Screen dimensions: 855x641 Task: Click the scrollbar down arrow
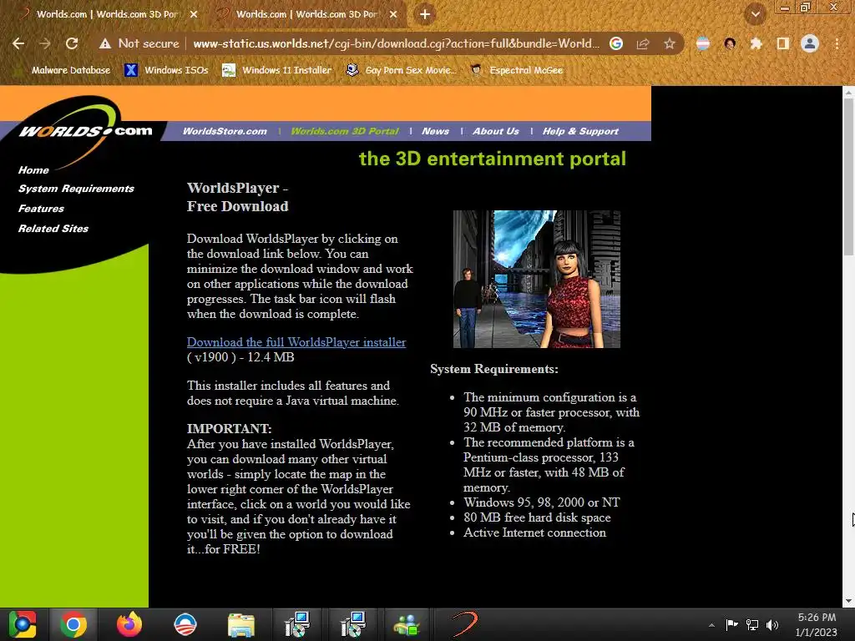click(849, 601)
